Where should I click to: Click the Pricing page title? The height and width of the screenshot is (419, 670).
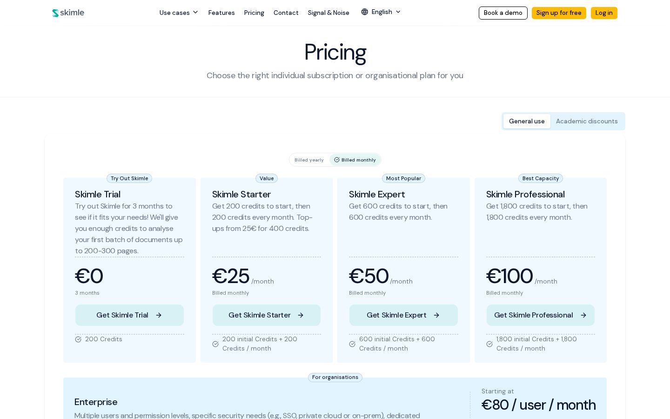click(x=335, y=52)
